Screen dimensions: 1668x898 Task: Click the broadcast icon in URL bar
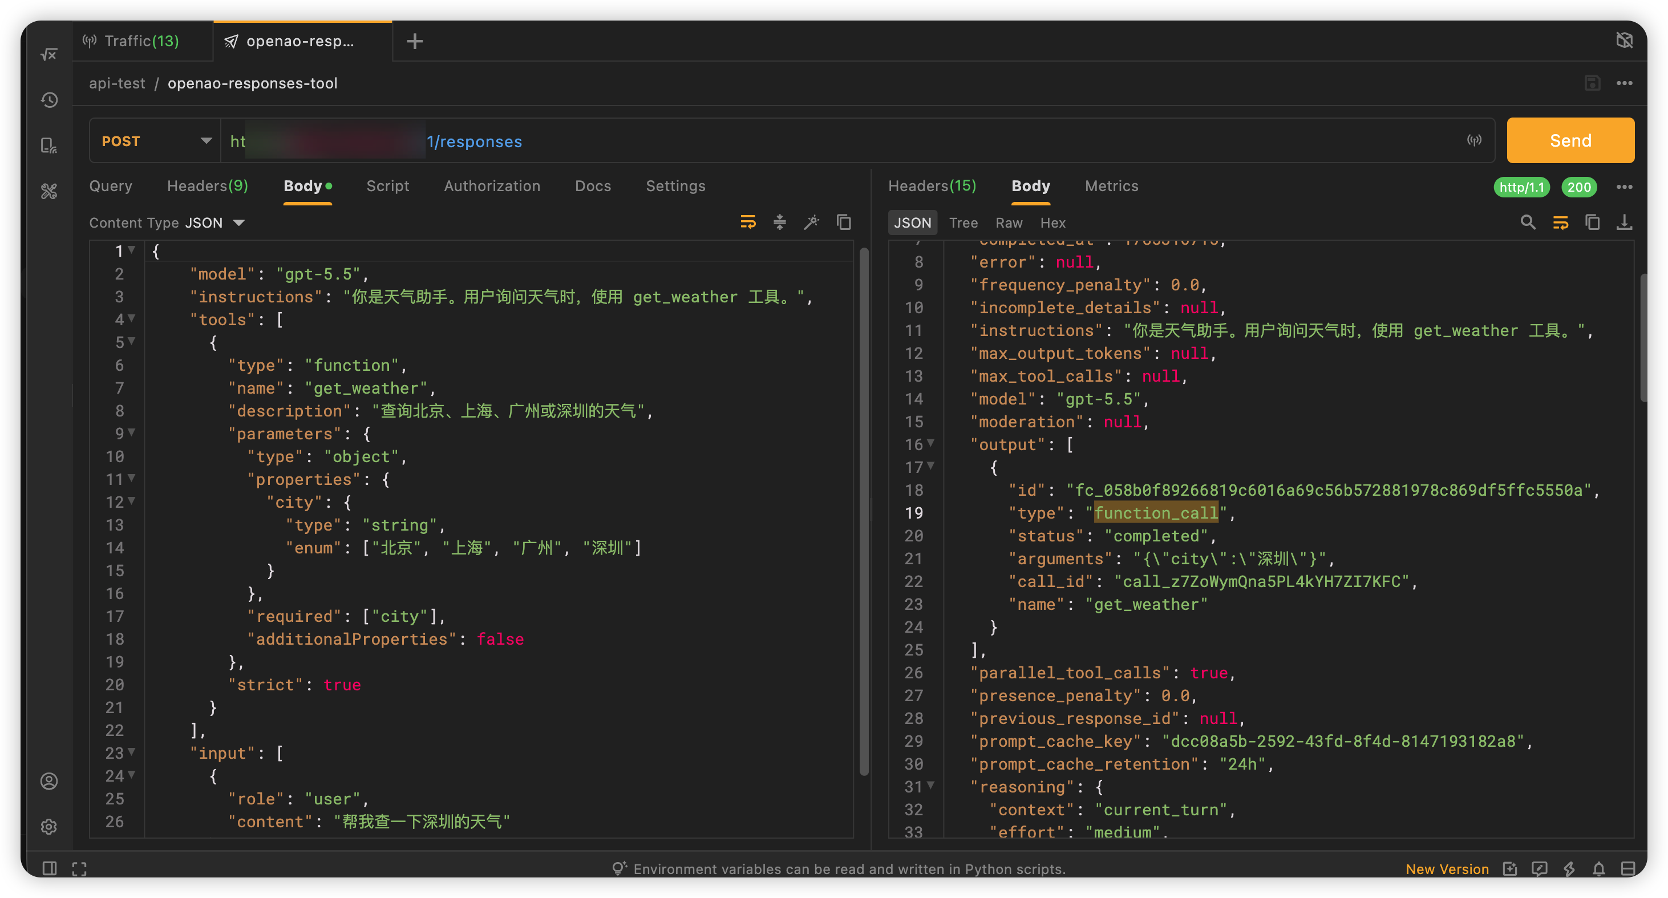(x=1475, y=140)
